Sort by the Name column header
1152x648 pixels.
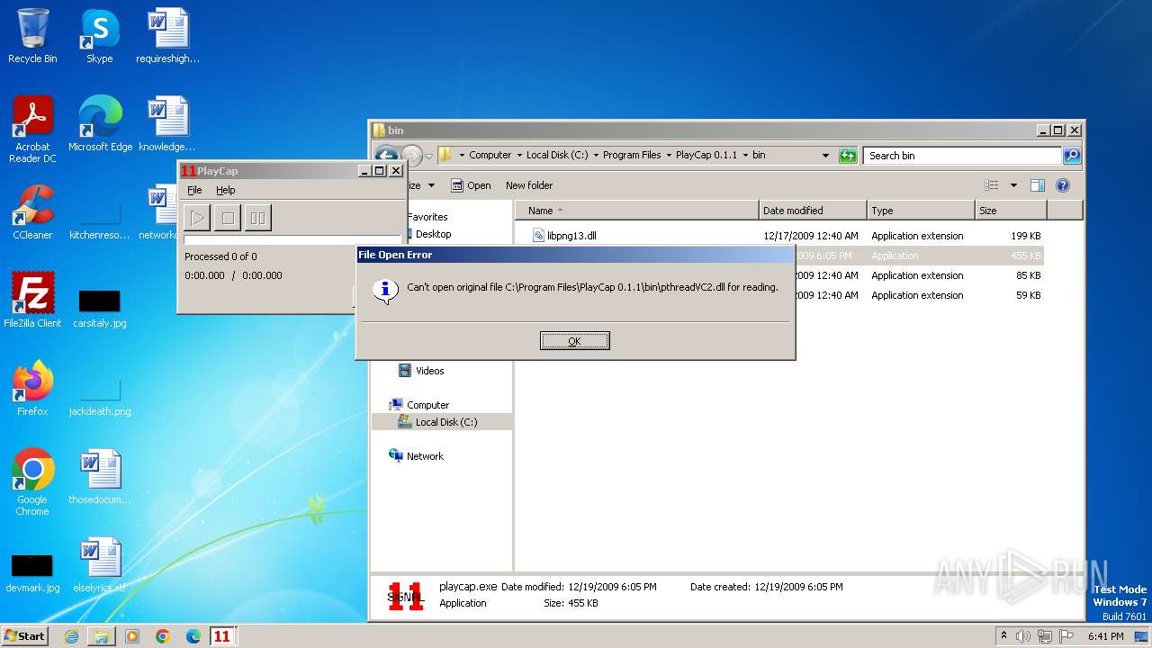(x=637, y=211)
